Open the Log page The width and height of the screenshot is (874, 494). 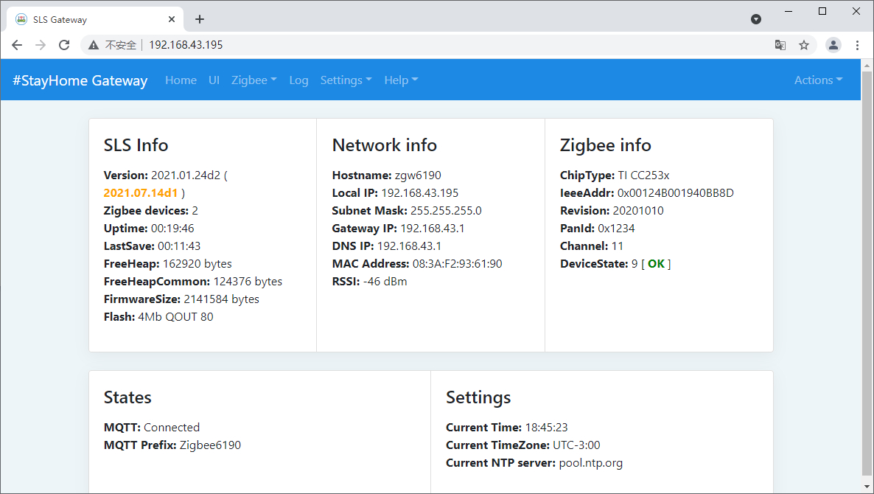298,80
